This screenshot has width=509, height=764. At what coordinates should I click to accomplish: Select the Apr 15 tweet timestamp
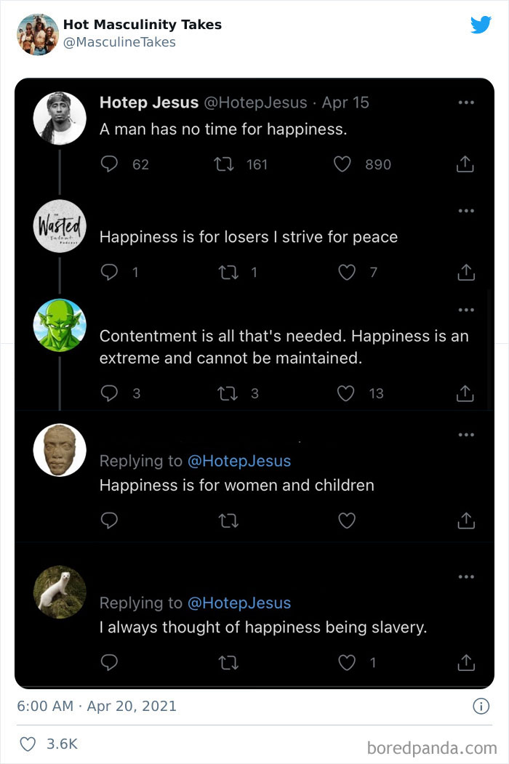coord(345,102)
